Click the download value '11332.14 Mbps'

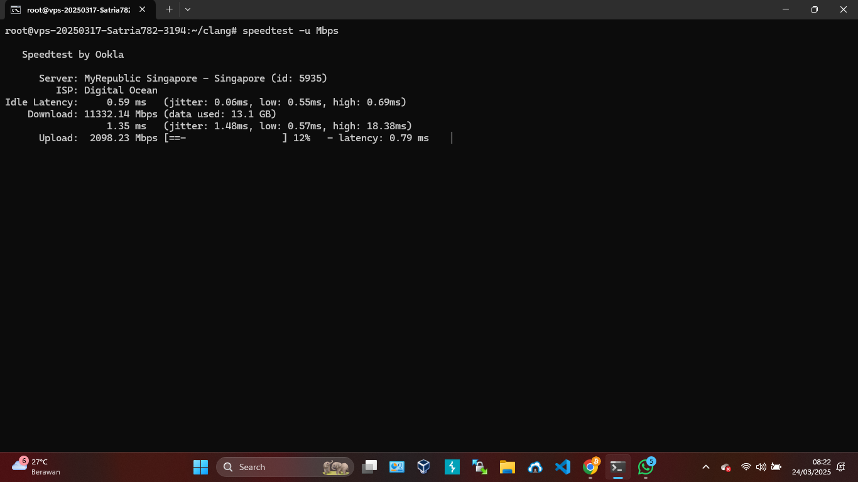click(x=121, y=114)
